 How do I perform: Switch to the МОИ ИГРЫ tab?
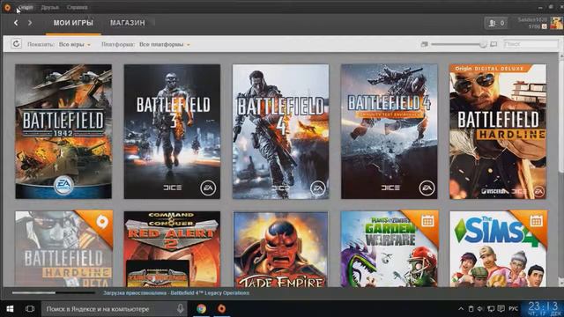[73, 23]
